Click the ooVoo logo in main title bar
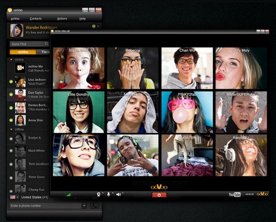Screen dimensions: 276x222 point(10,10)
